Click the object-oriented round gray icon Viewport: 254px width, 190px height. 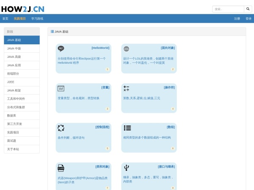(126, 49)
